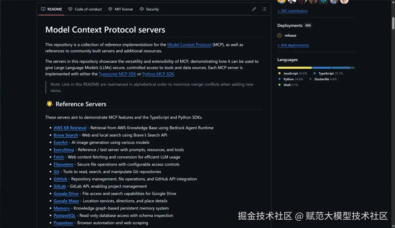Click the yellow JavaScript segment in language bar
Viewport: 395px width, 228px height.
294,68
